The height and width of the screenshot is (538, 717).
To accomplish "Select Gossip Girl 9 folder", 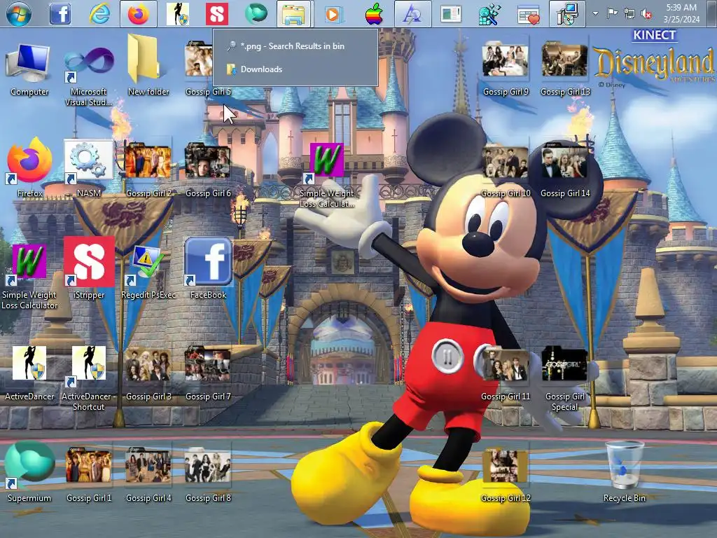I will click(506, 69).
